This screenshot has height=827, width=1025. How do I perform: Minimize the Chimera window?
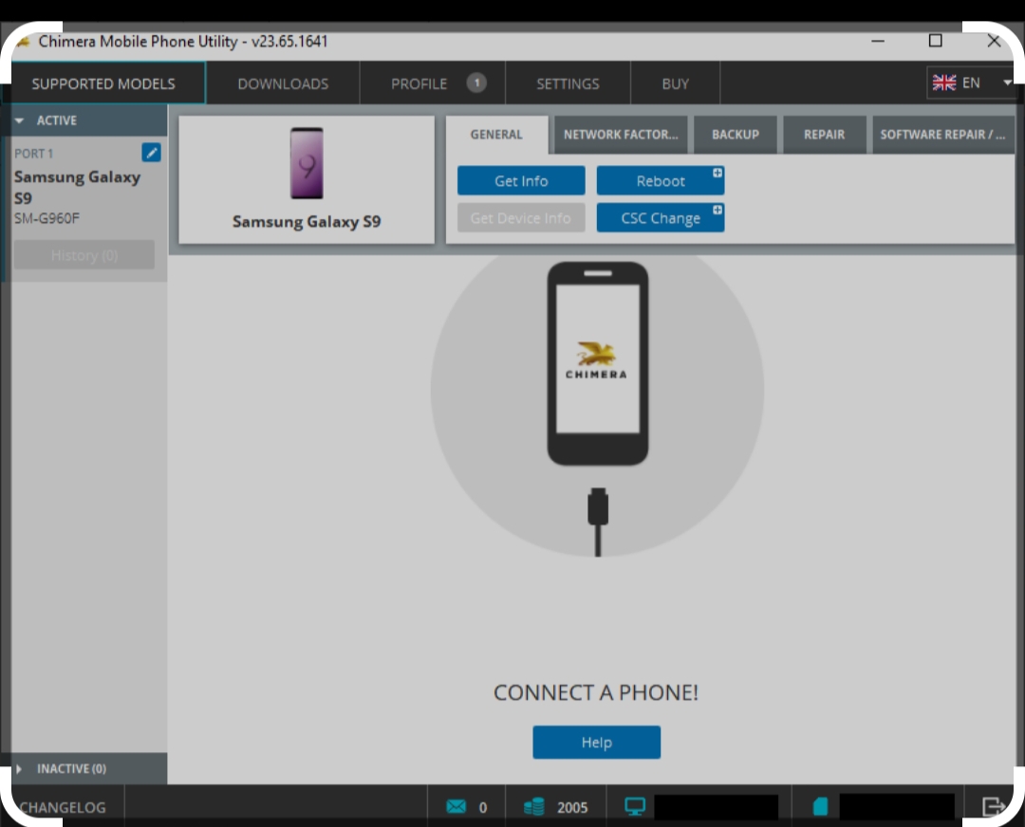pos(878,41)
